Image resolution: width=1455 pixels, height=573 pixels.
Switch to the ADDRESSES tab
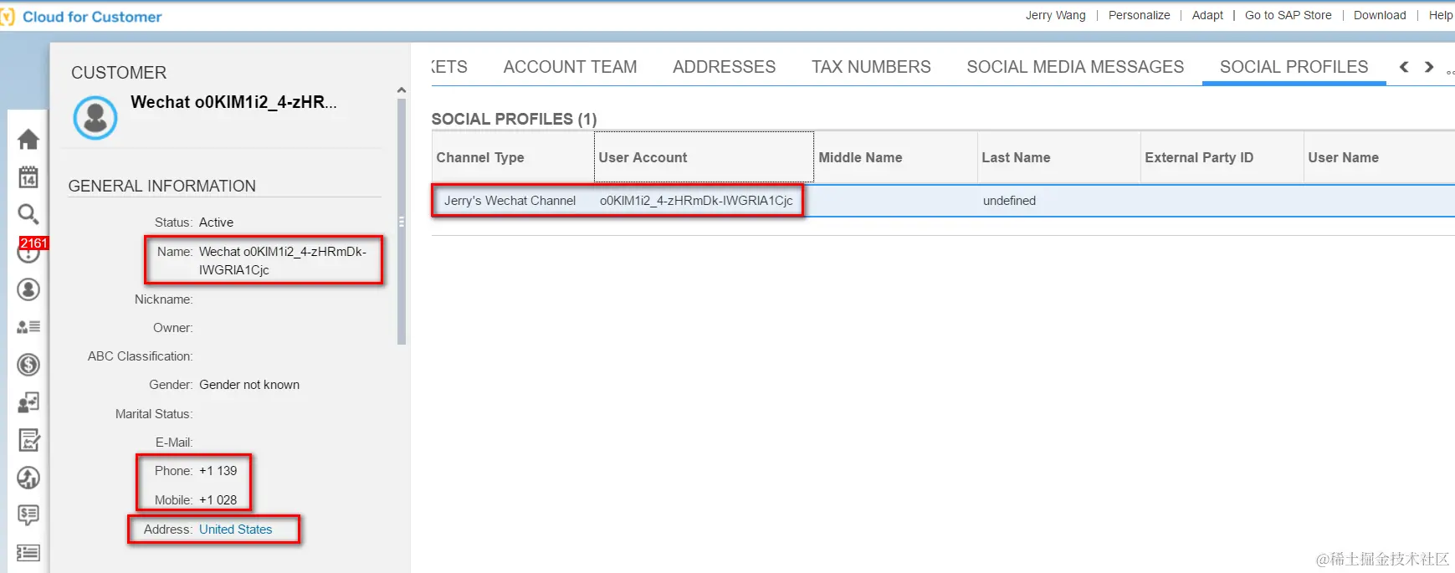pyautogui.click(x=724, y=67)
